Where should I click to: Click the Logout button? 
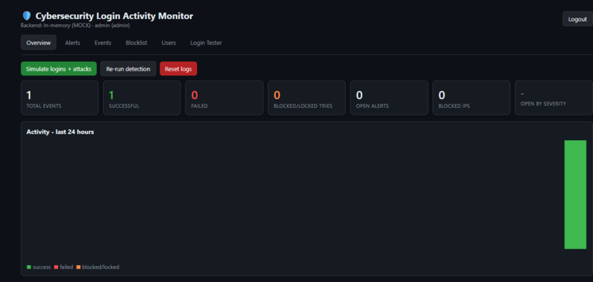pyautogui.click(x=578, y=19)
